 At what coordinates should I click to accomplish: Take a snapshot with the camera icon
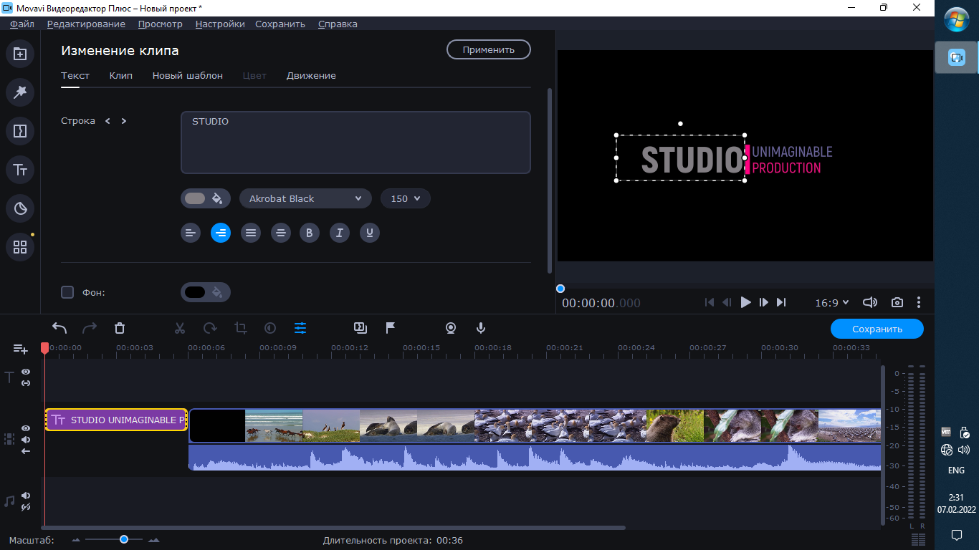point(897,302)
